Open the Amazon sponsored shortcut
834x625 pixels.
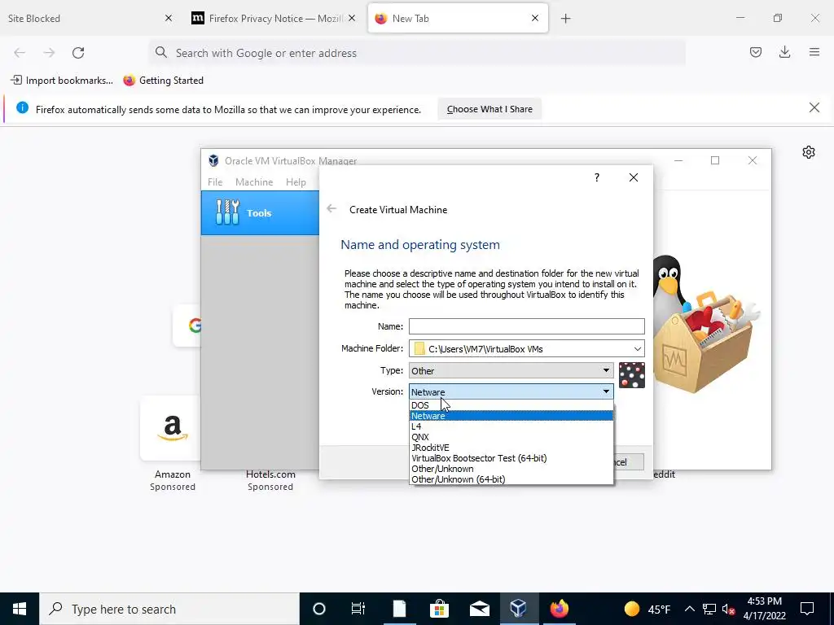tap(172, 444)
